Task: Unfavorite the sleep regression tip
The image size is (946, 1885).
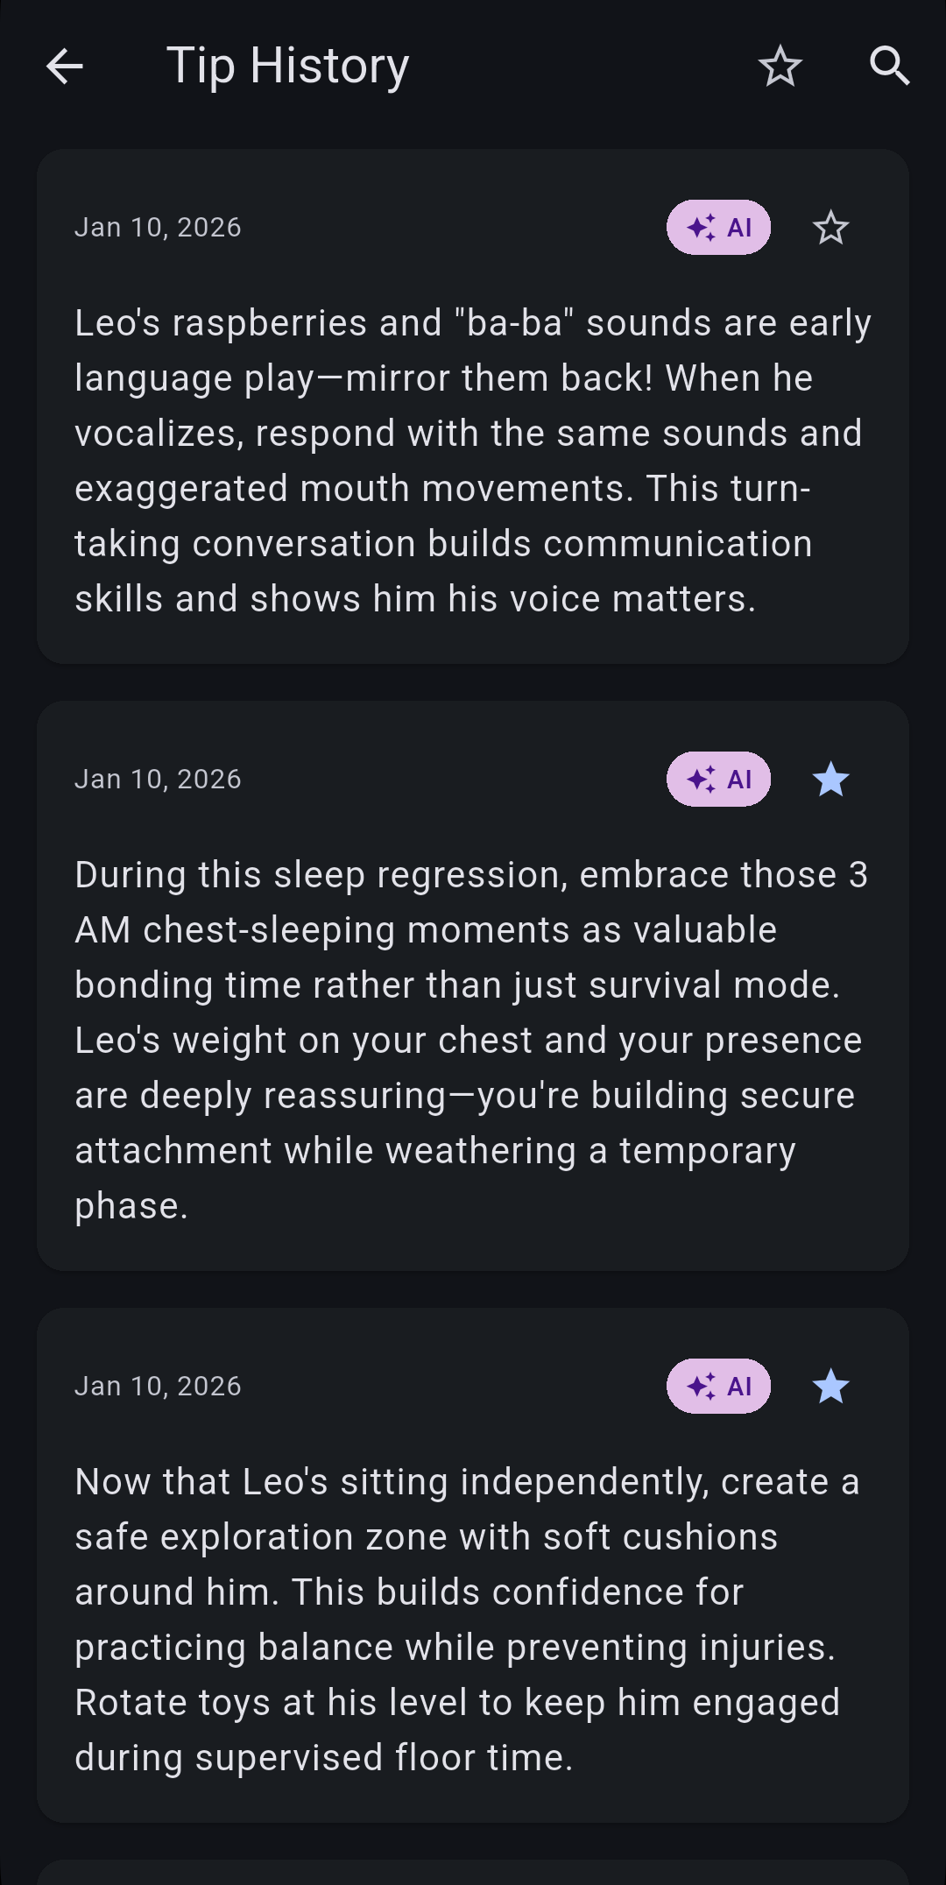Action: 830,780
